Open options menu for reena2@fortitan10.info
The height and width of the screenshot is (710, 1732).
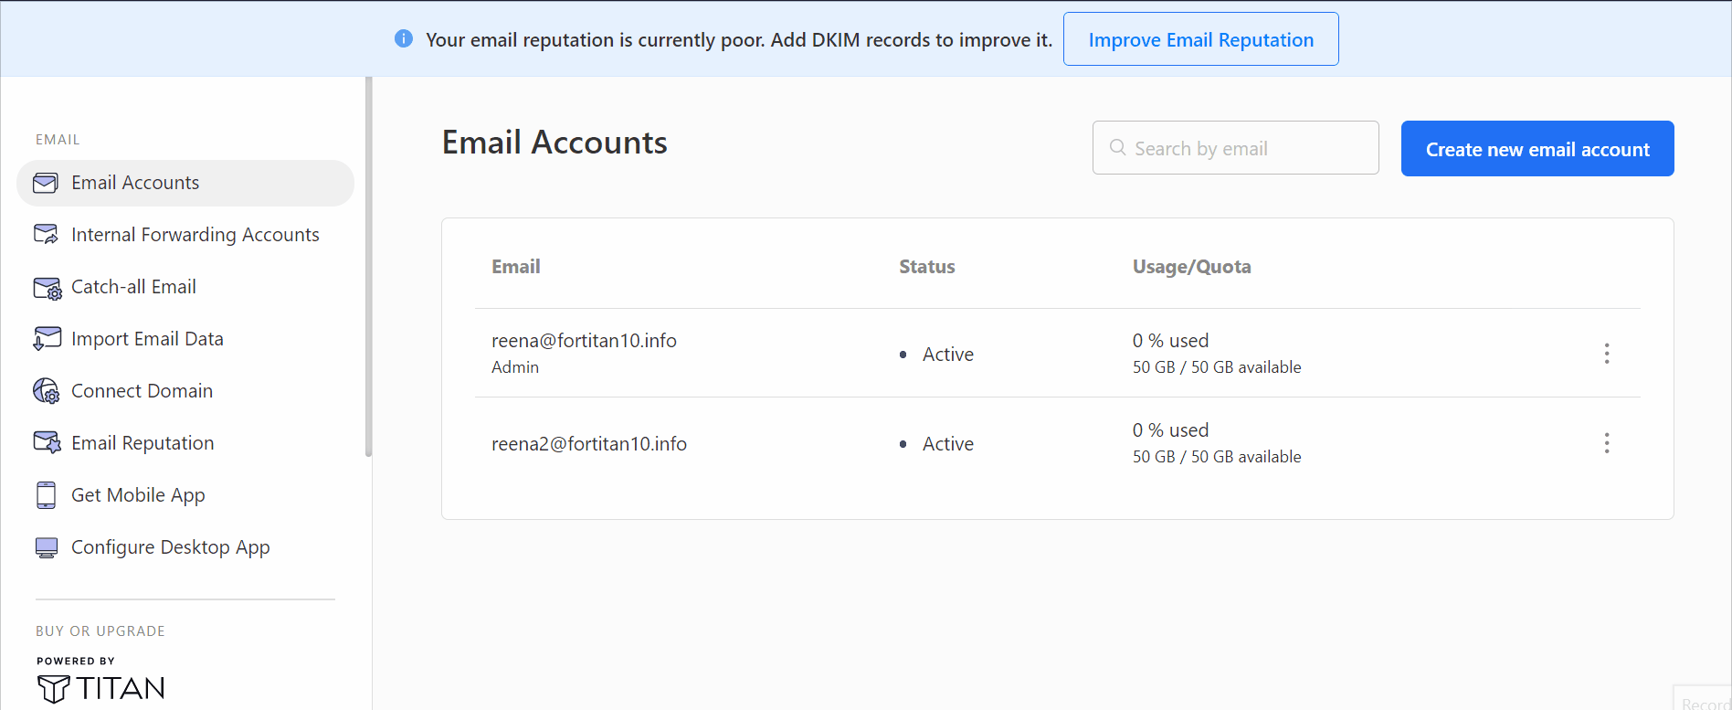pyautogui.click(x=1607, y=443)
